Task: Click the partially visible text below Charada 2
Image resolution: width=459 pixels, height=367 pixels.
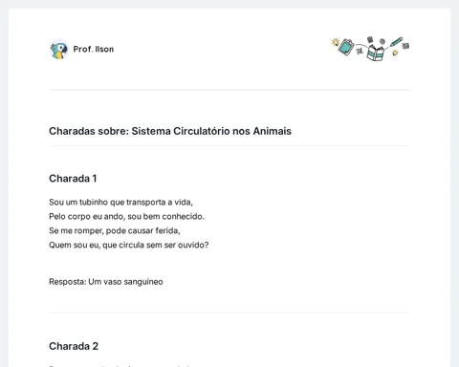Action: pyautogui.click(x=120, y=366)
